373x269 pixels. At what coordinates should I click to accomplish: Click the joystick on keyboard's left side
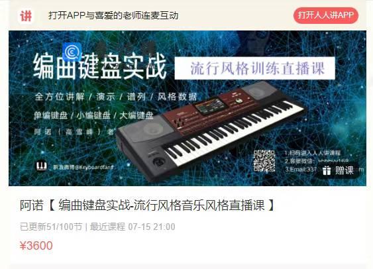(158, 162)
